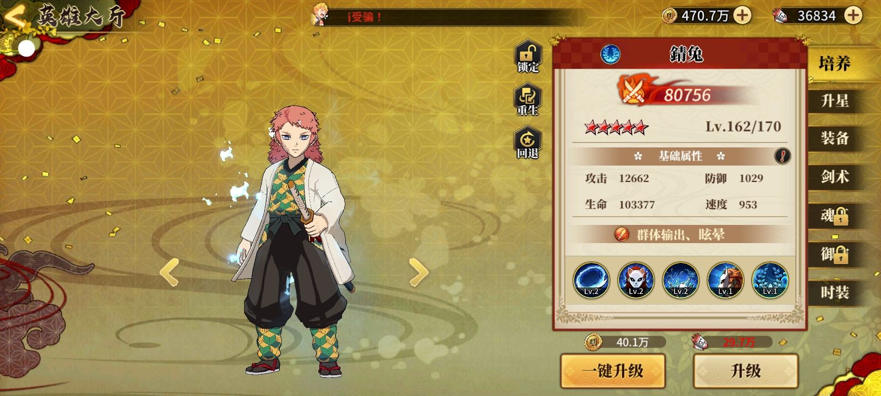Switch to previous hero with left arrow
Viewport: 881px width, 396px height.
[169, 272]
